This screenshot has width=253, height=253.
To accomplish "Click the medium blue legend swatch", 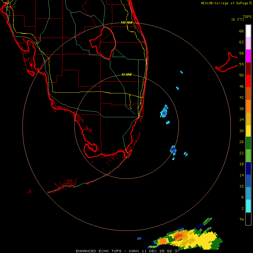I will pyautogui.click(x=248, y=181).
